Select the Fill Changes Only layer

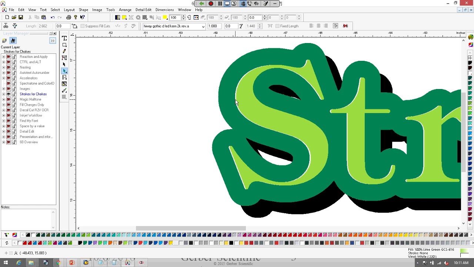pos(32,105)
